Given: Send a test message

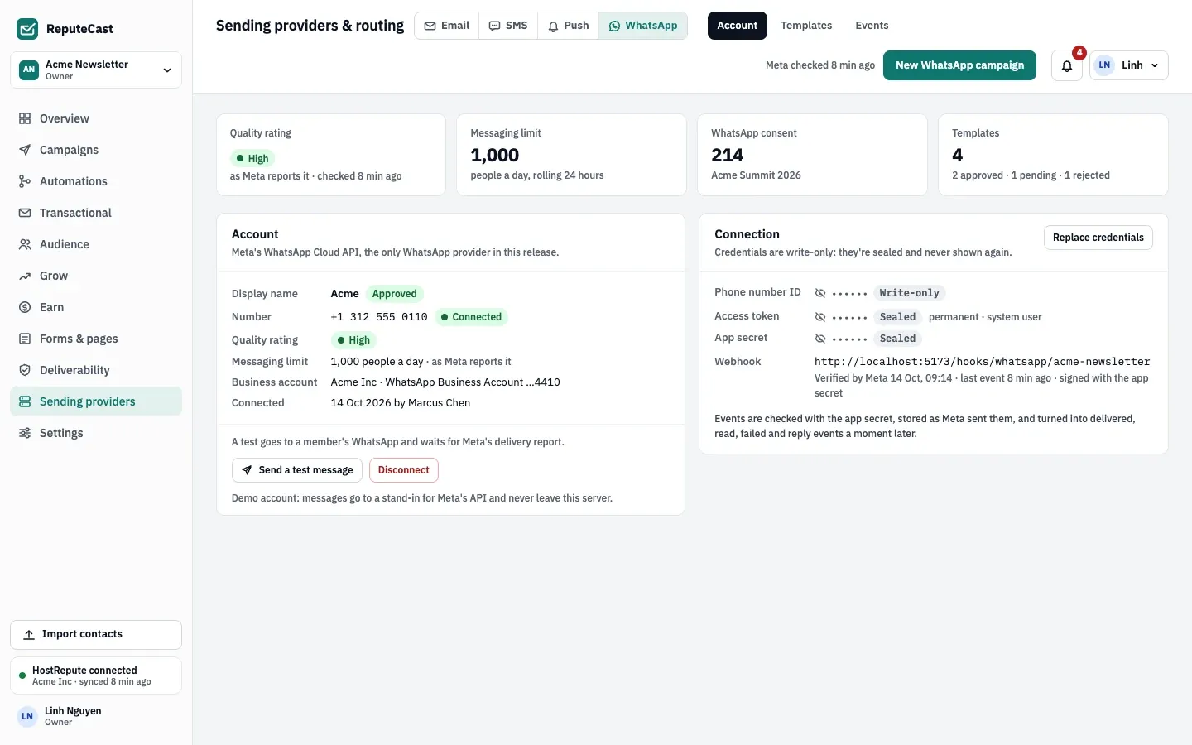Looking at the screenshot, I should pyautogui.click(x=297, y=470).
